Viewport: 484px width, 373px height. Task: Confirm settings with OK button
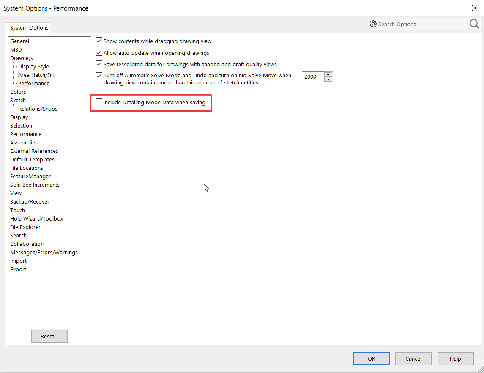coord(371,359)
